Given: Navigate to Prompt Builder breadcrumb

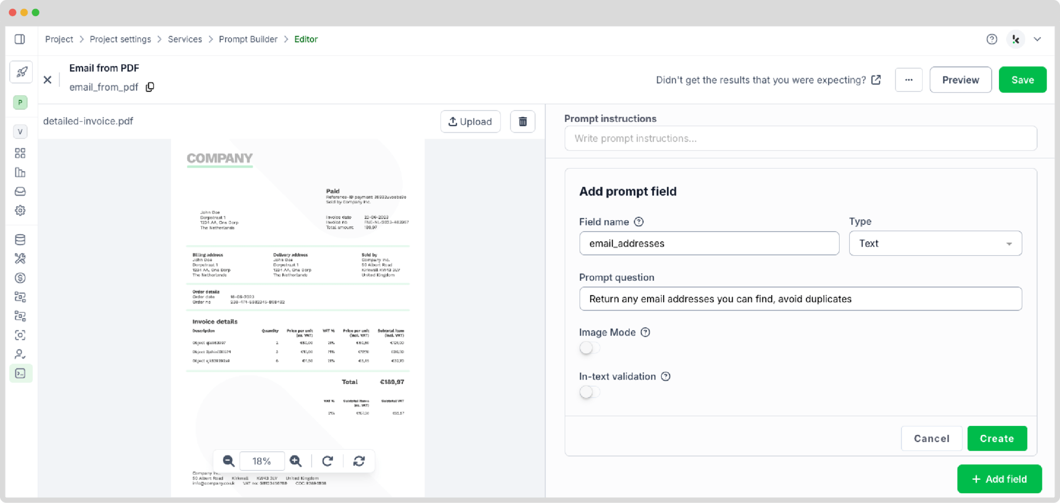Looking at the screenshot, I should coord(248,39).
